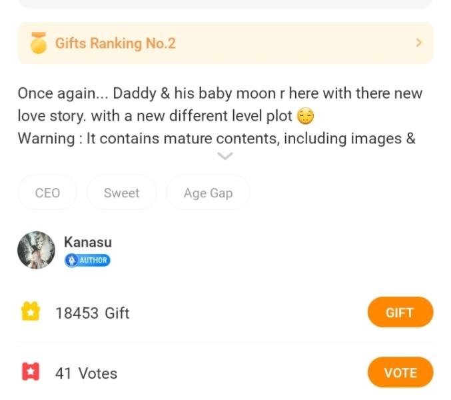451x400 pixels.
Task: Select the Age Gap tag
Action: tap(208, 193)
